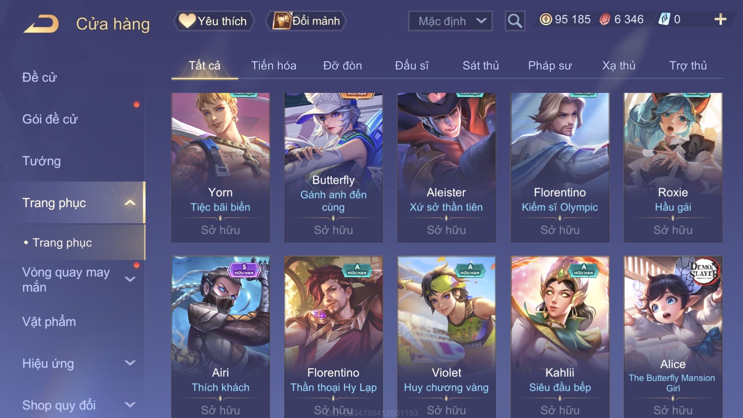The height and width of the screenshot is (418, 743).
Task: Open Yêu thích heart favorites
Action: (214, 21)
